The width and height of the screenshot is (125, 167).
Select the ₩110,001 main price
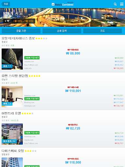(73, 91)
